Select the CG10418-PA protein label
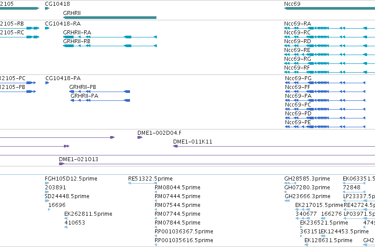 [63, 78]
